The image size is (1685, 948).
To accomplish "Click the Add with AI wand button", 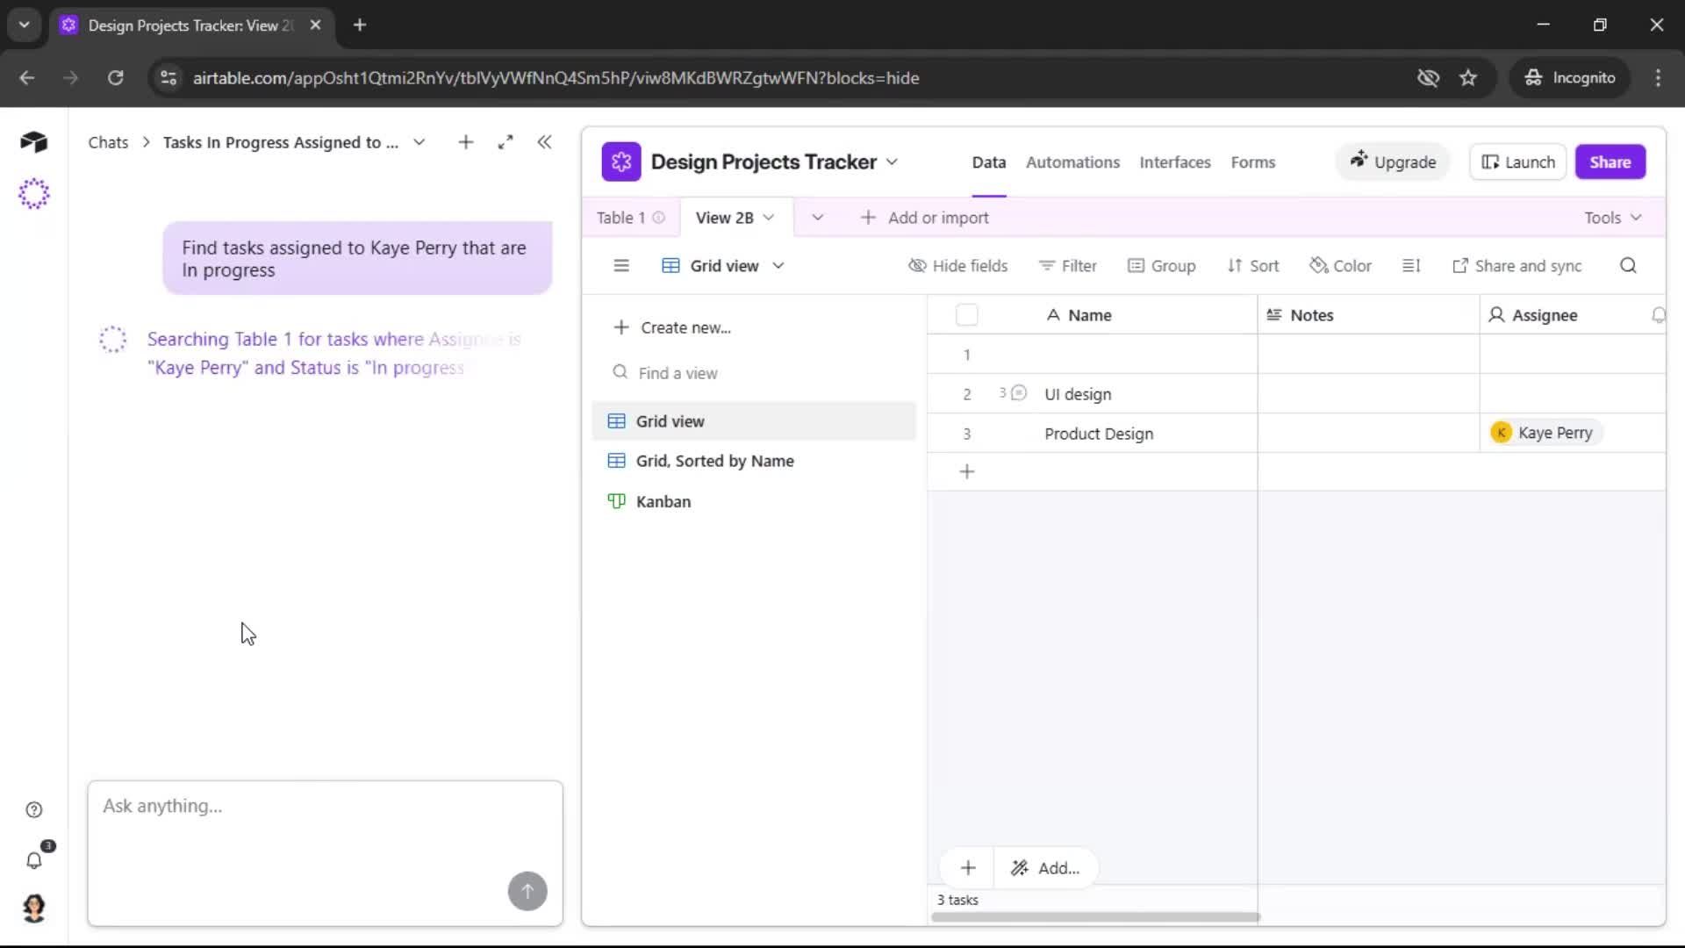I will tap(1045, 868).
